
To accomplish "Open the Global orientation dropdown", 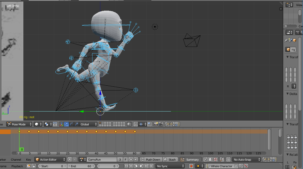I will pyautogui.click(x=88, y=124).
